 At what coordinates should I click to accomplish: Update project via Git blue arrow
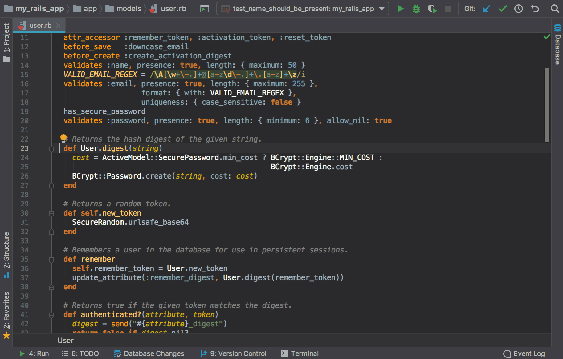(487, 9)
